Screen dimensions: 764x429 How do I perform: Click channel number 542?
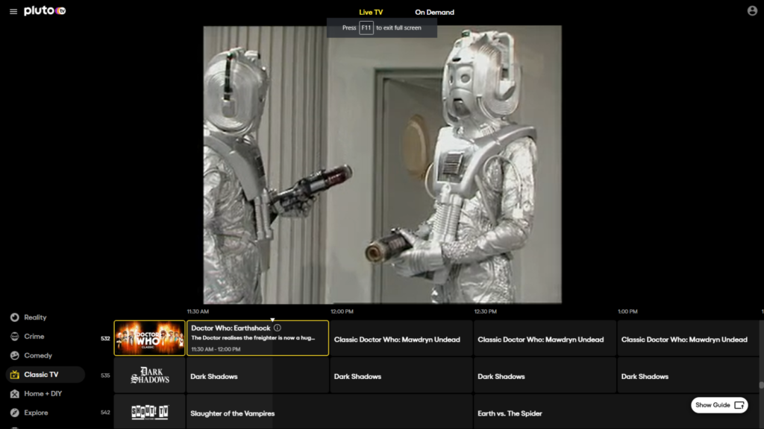[x=105, y=413]
